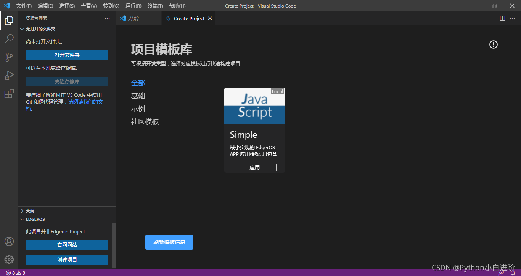The height and width of the screenshot is (276, 521).
Task: Open the Search view icon
Action: [9, 39]
